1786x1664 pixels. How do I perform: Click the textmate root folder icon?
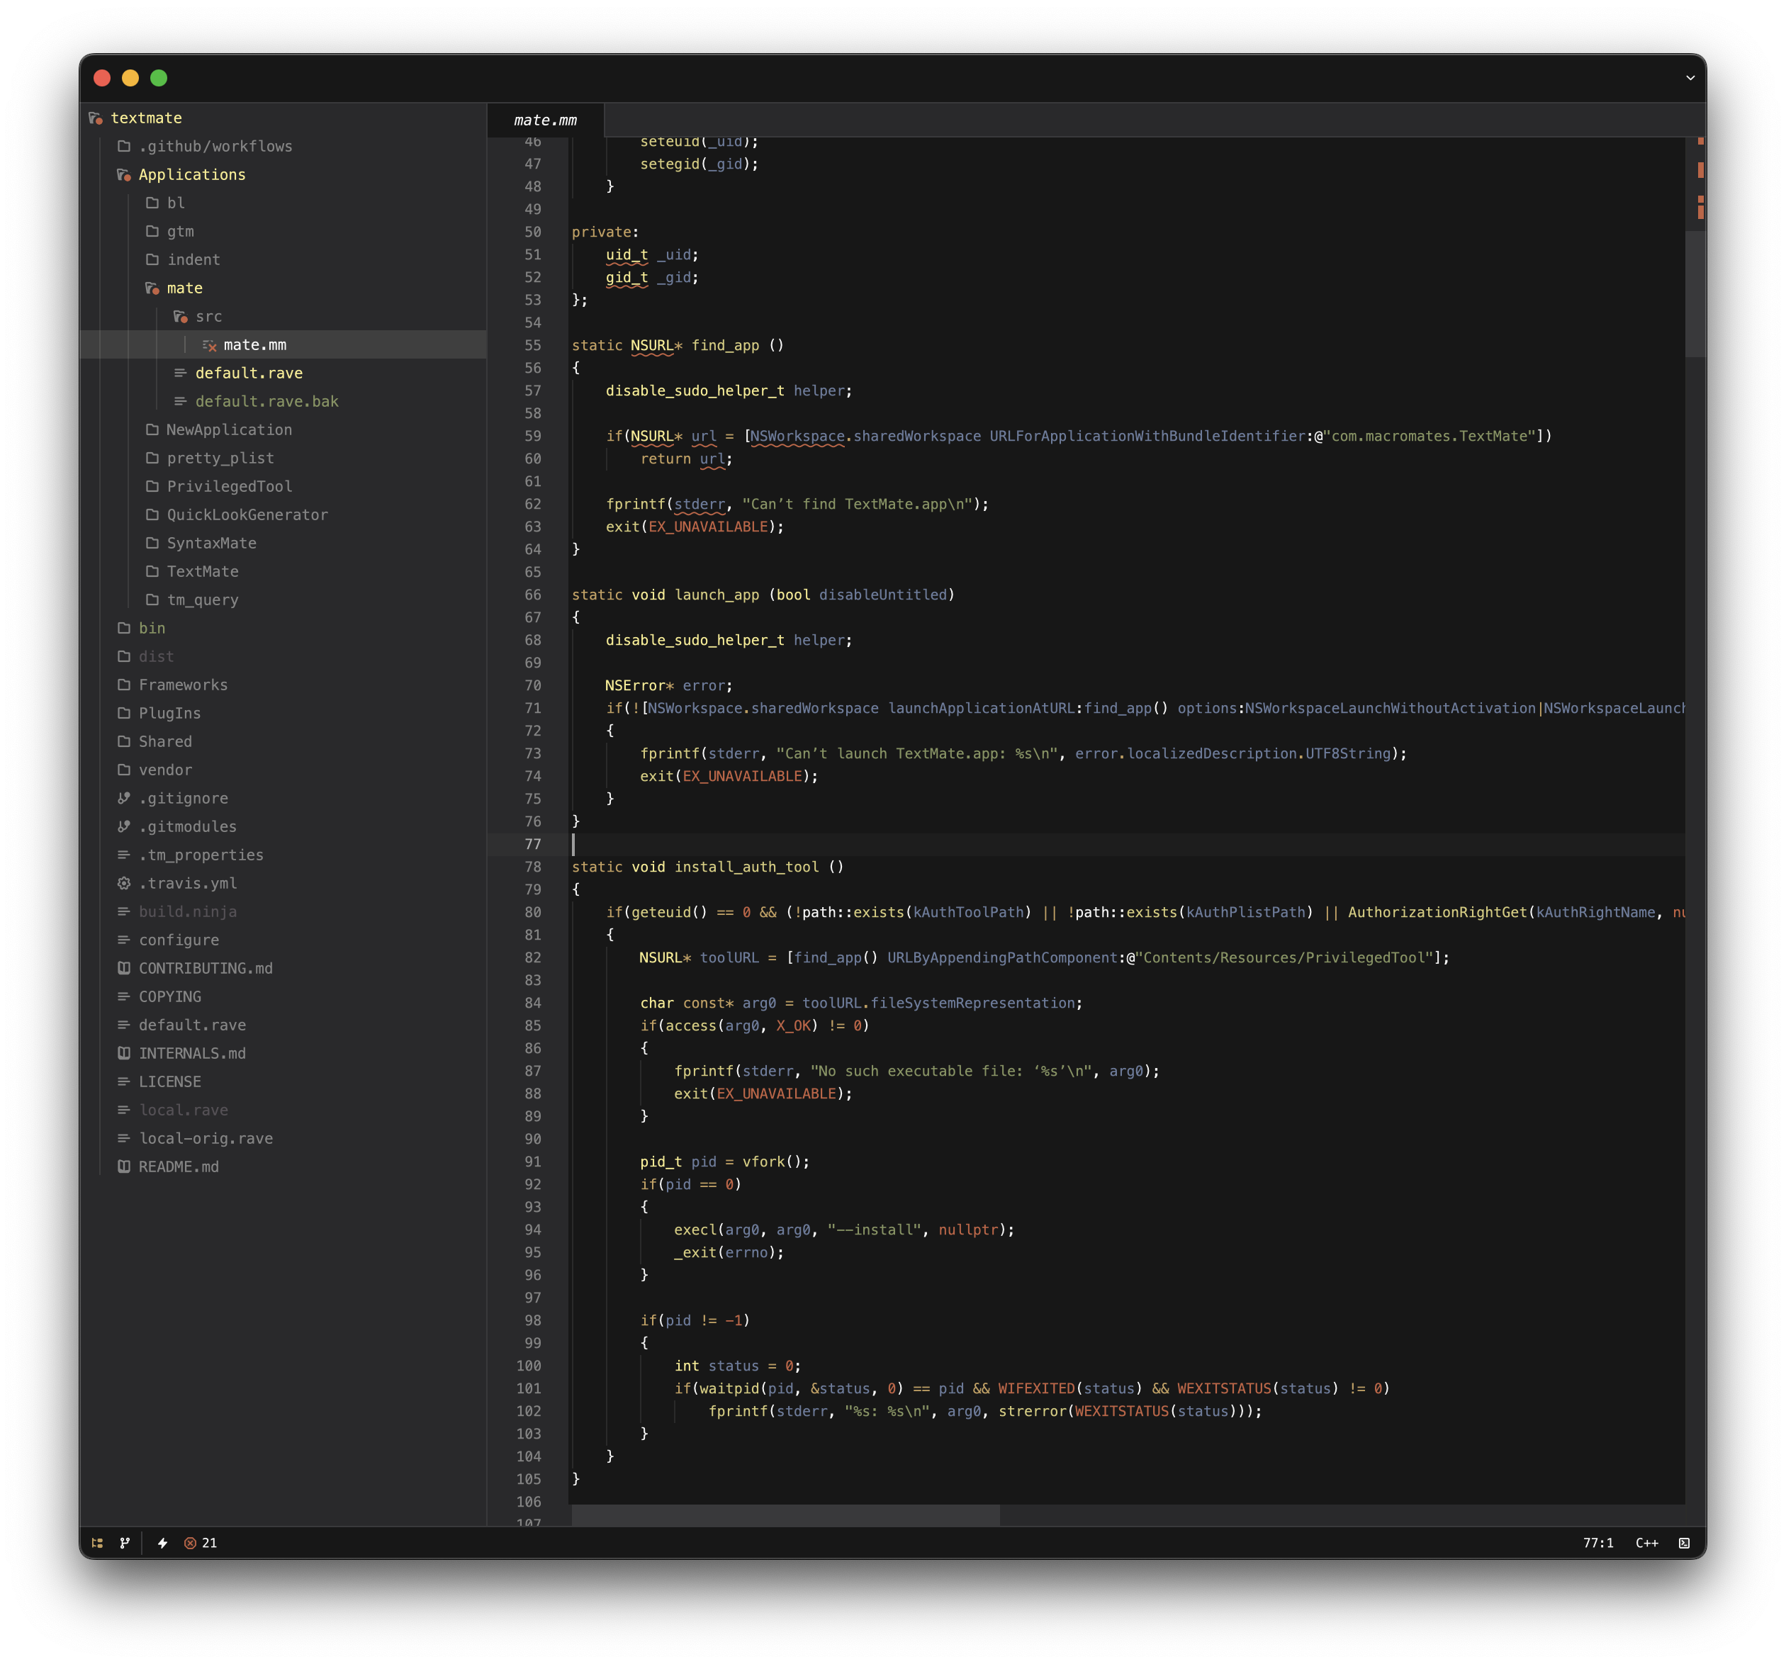pos(96,118)
